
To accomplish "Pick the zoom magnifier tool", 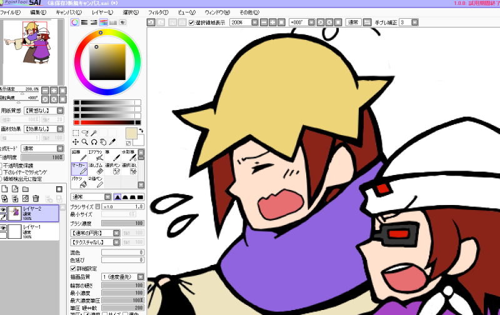I will [x=85, y=142].
